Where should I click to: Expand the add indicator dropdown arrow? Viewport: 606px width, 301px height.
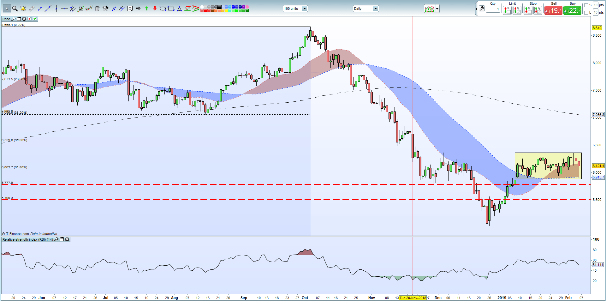[x=437, y=9]
